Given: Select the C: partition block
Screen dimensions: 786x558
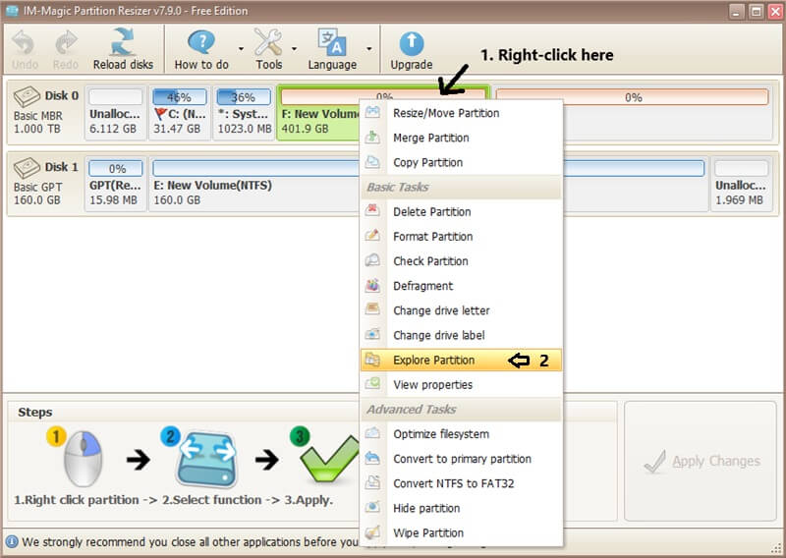Looking at the screenshot, I should coord(180,113).
